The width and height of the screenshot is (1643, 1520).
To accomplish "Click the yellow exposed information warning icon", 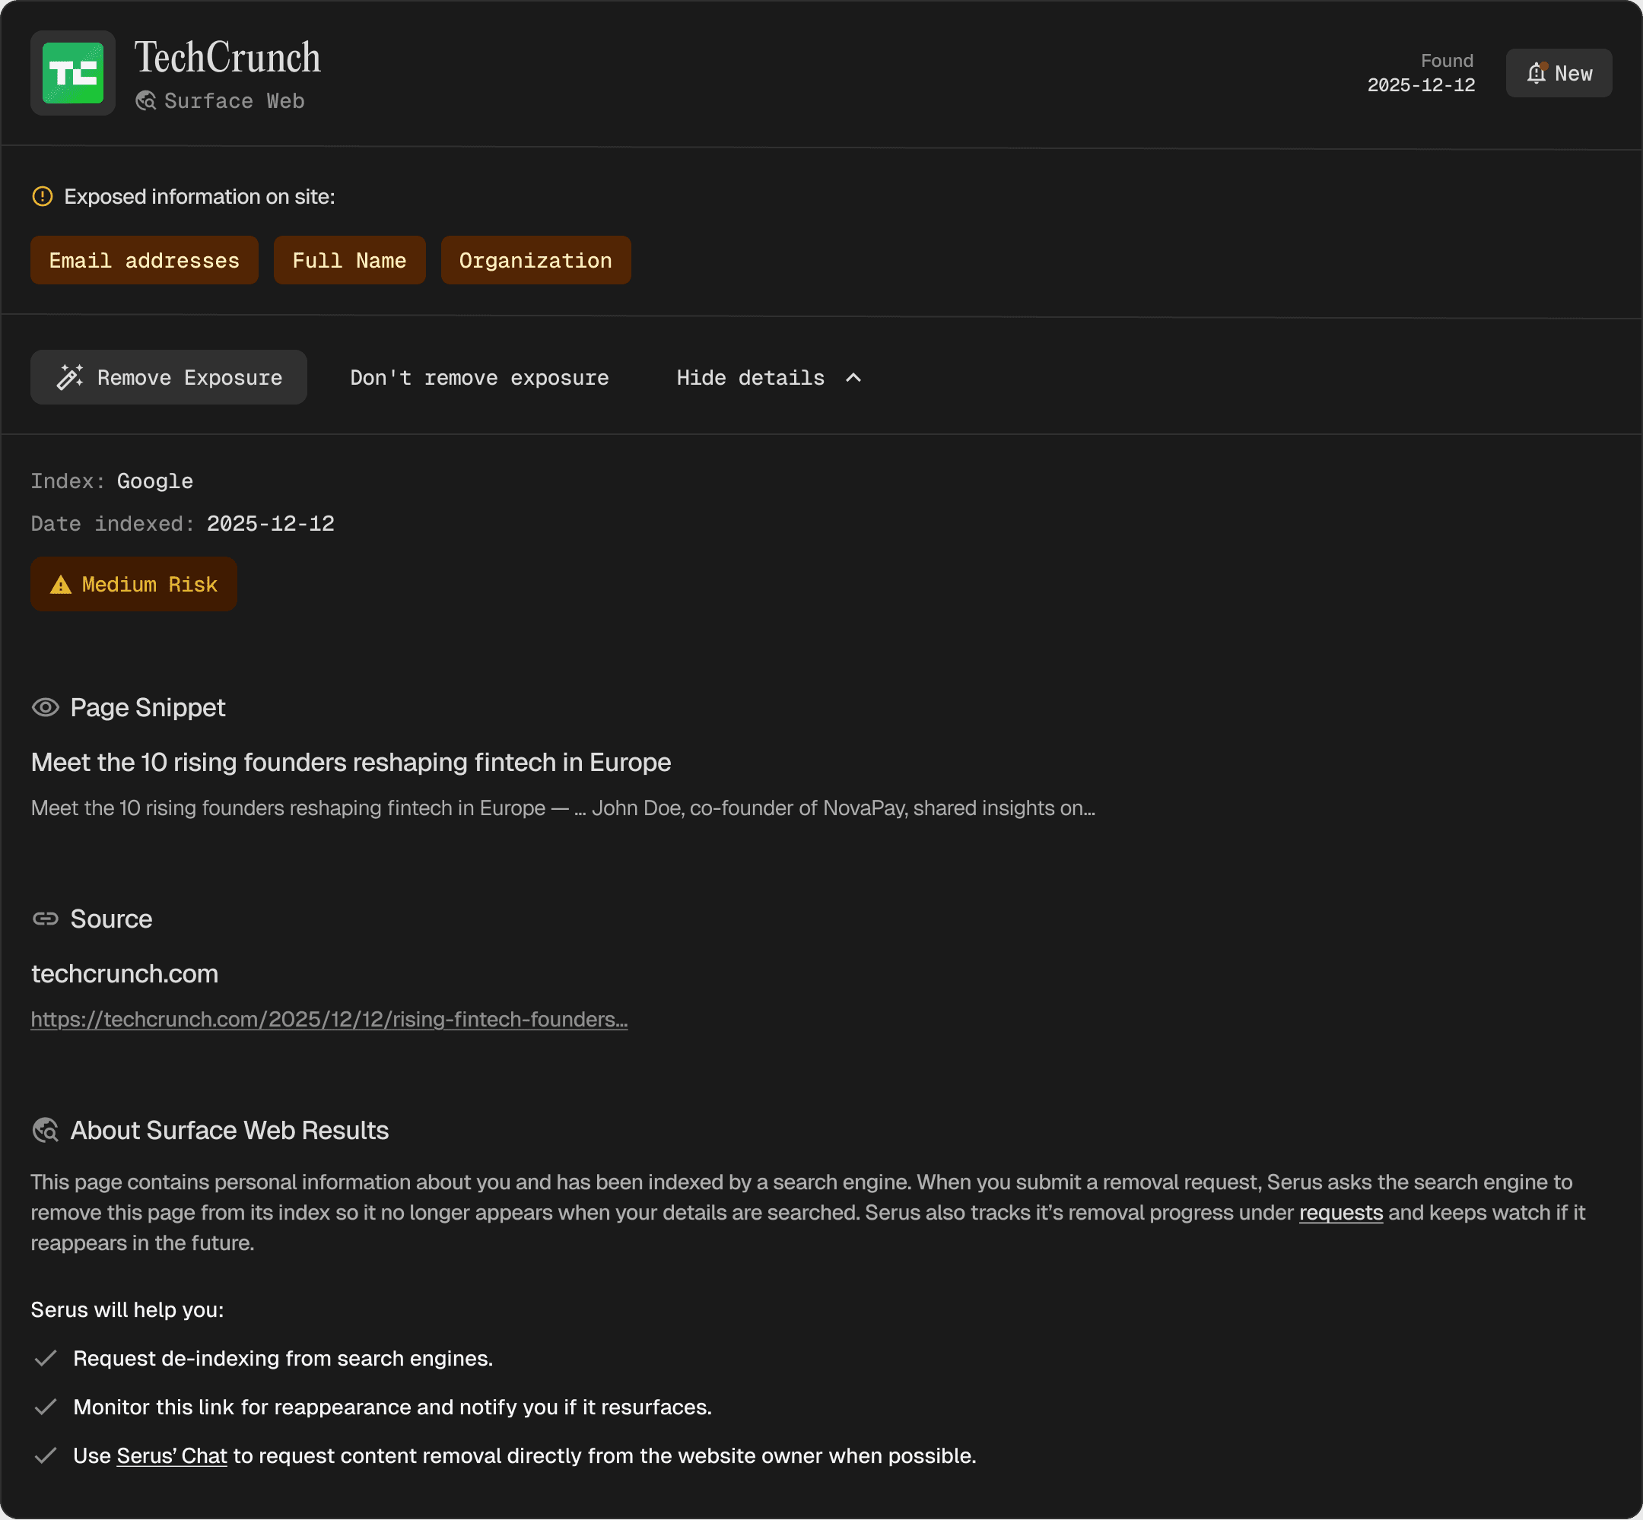I will pos(42,197).
